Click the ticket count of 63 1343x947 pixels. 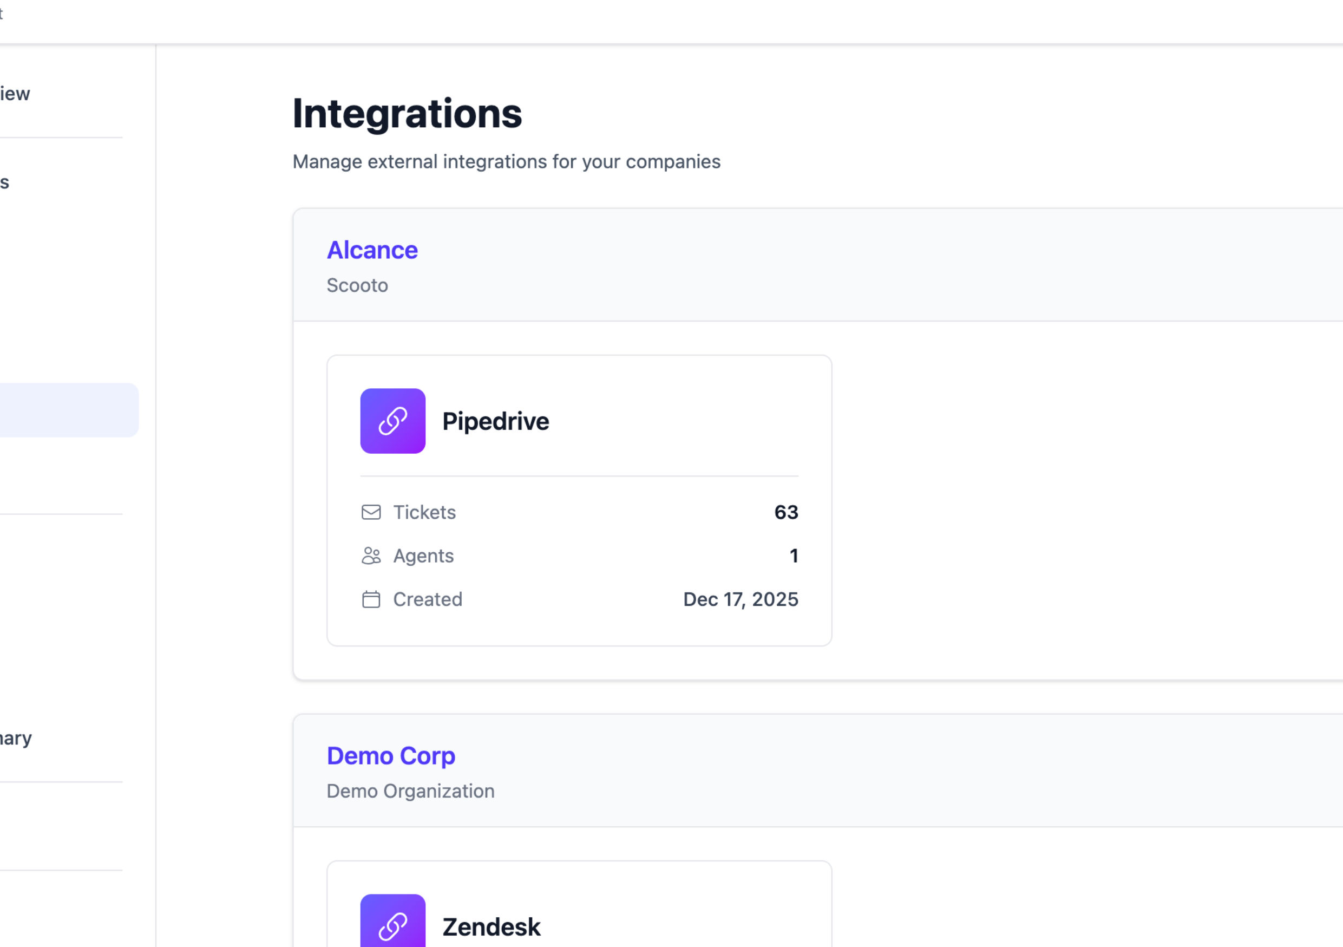tap(786, 512)
